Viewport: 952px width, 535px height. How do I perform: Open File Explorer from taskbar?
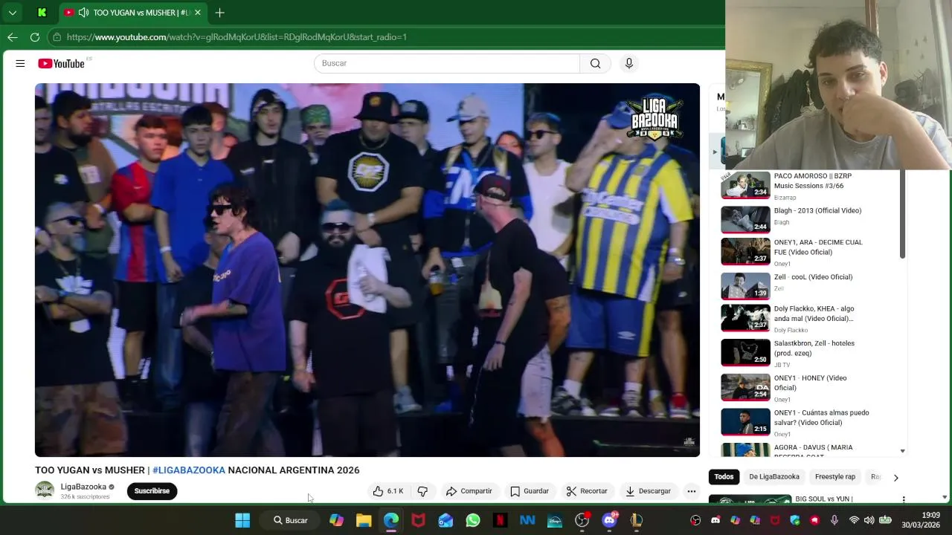tap(364, 520)
